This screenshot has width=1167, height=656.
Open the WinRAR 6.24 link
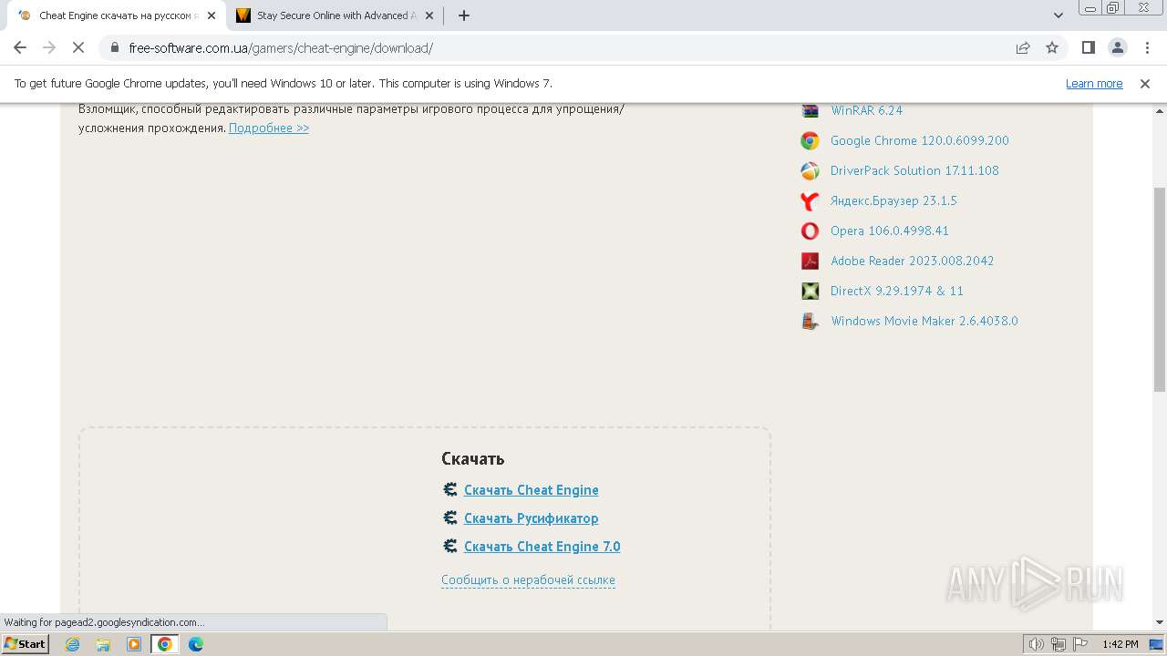tap(866, 110)
